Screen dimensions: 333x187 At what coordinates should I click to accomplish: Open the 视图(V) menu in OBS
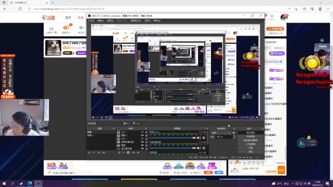110,20
